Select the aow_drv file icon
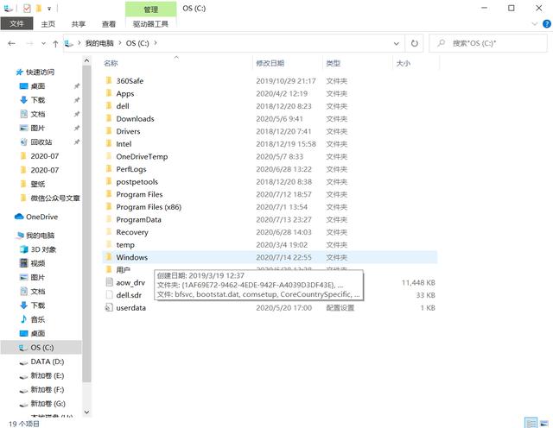Viewport: 553px width, 428px height. (109, 282)
